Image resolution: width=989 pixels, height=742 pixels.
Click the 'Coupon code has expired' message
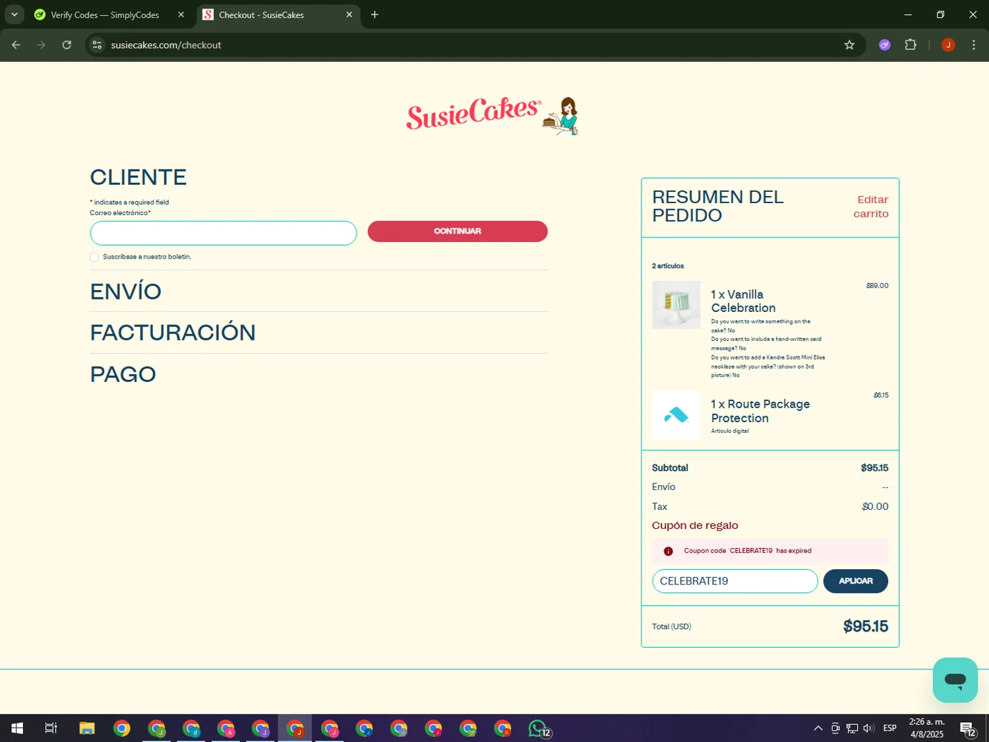748,551
